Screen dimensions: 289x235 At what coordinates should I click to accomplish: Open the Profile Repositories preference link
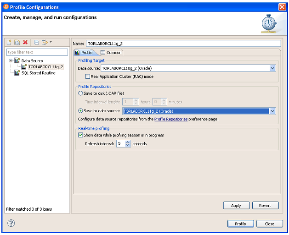(x=170, y=119)
